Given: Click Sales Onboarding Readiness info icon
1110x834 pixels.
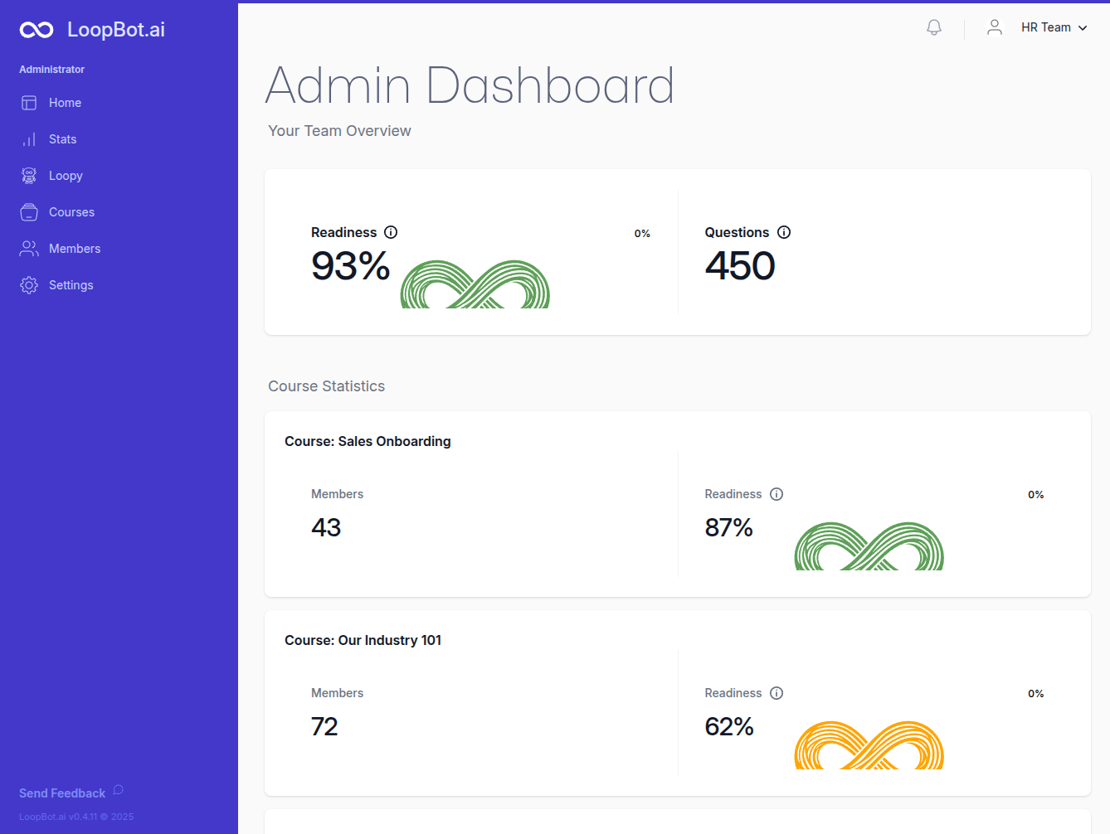Looking at the screenshot, I should click(777, 494).
